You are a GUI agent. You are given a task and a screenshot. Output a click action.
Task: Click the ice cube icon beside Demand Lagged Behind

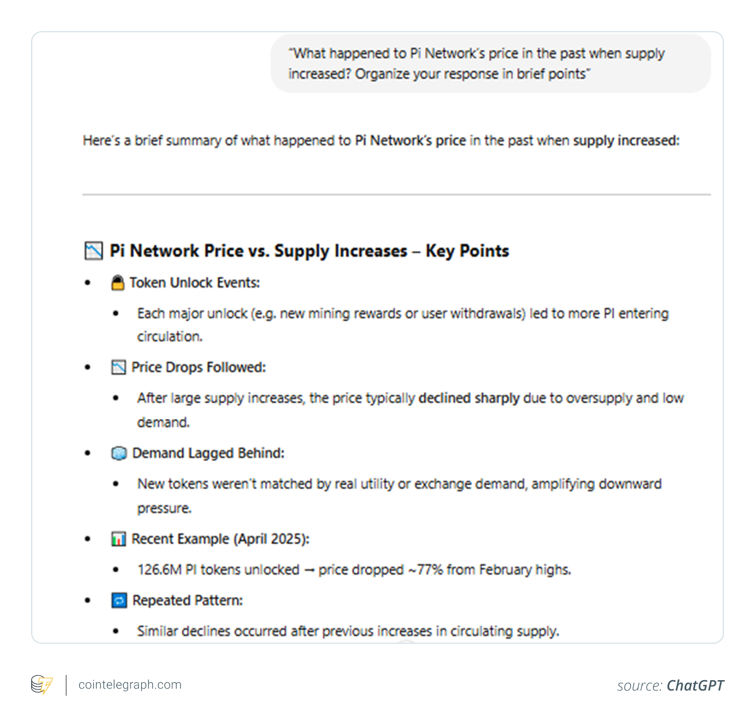pyautogui.click(x=119, y=454)
